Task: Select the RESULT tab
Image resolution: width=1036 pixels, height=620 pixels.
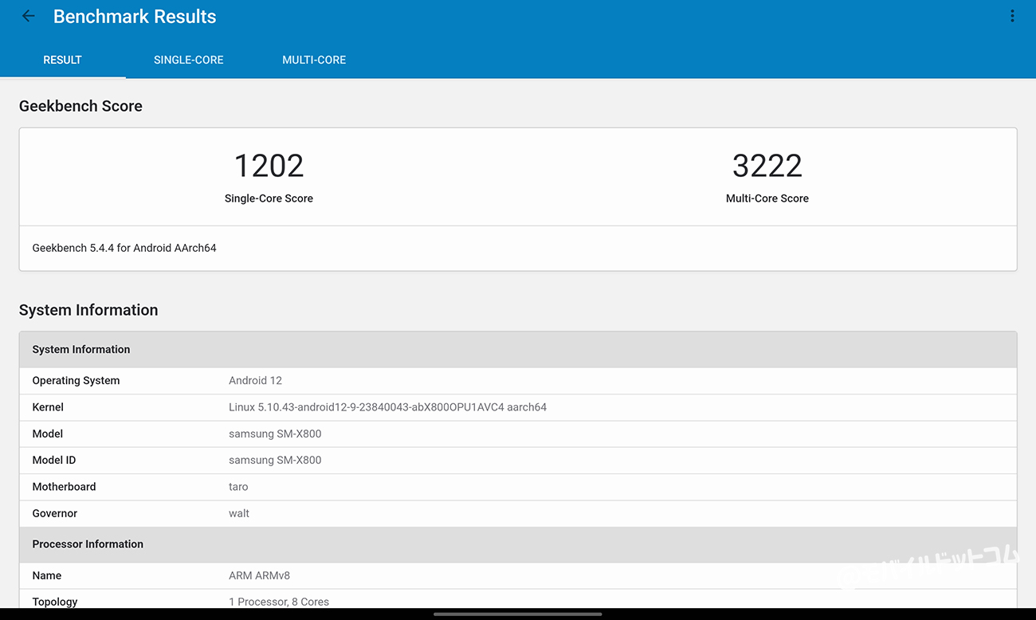Action: click(62, 60)
